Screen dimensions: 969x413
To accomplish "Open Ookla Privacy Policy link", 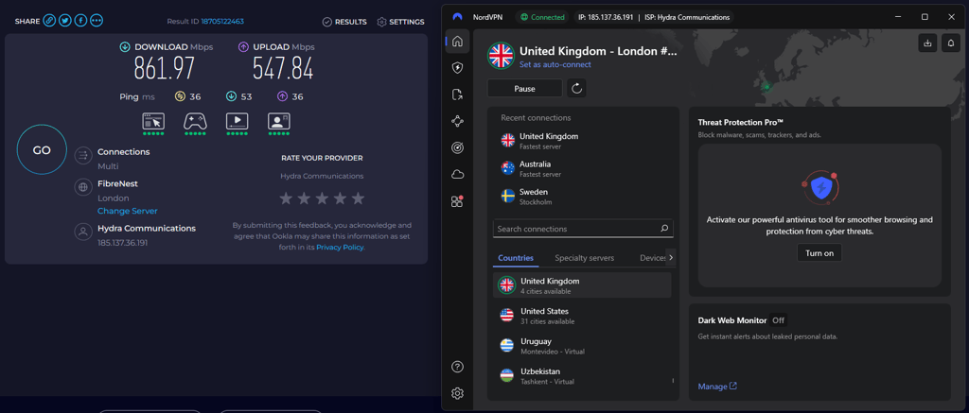I will point(340,247).
